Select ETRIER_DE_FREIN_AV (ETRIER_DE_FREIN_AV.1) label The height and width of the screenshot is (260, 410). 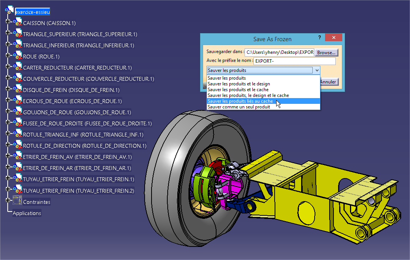(77, 157)
